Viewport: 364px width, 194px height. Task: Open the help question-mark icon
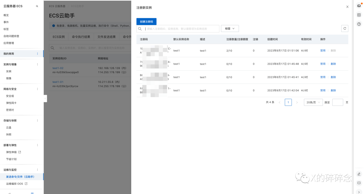[359, 24]
